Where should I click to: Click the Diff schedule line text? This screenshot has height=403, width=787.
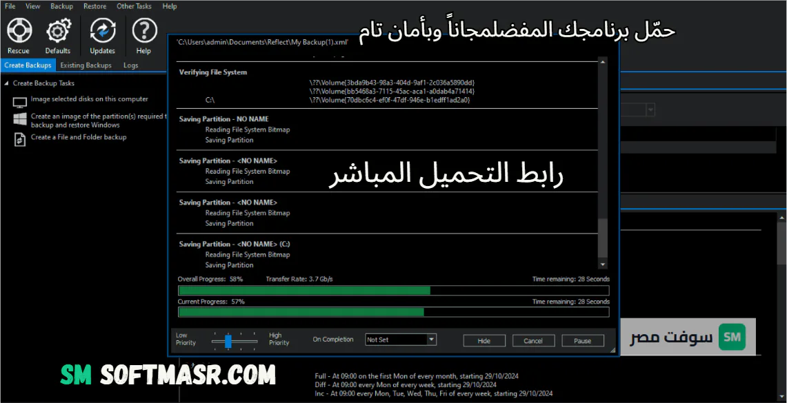406,385
